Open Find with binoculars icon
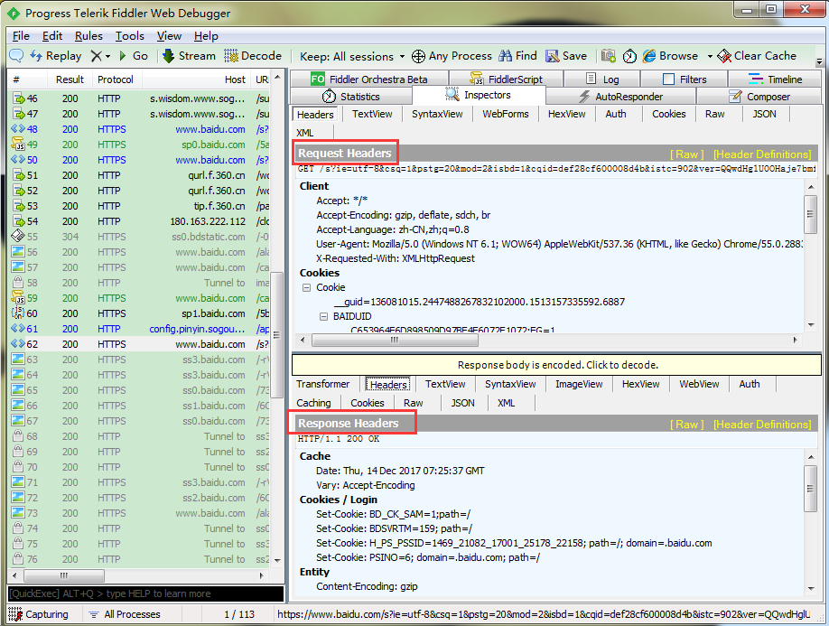Screen dimensions: 829x626 pyautogui.click(x=517, y=55)
